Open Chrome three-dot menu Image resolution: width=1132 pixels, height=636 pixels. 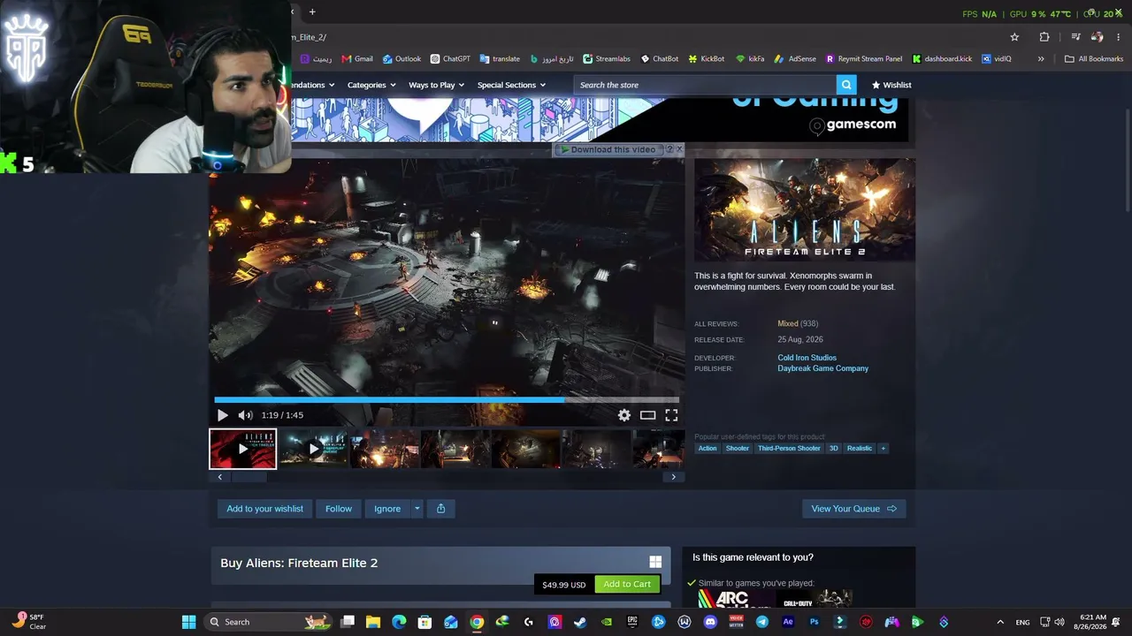click(1119, 37)
